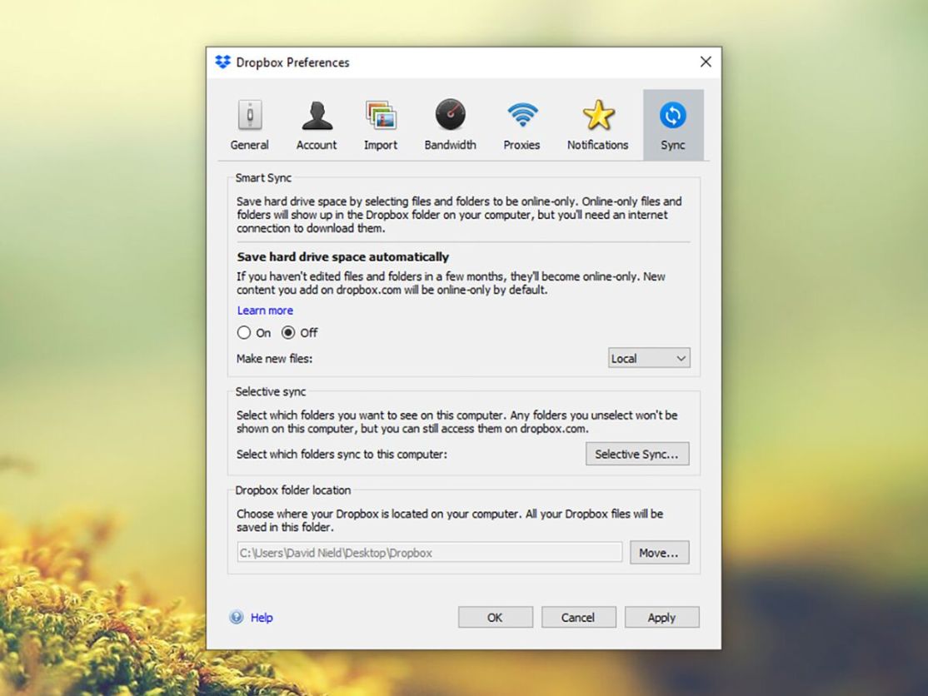The height and width of the screenshot is (696, 928).
Task: Change Local setting using the combo box arrow
Action: 682,358
